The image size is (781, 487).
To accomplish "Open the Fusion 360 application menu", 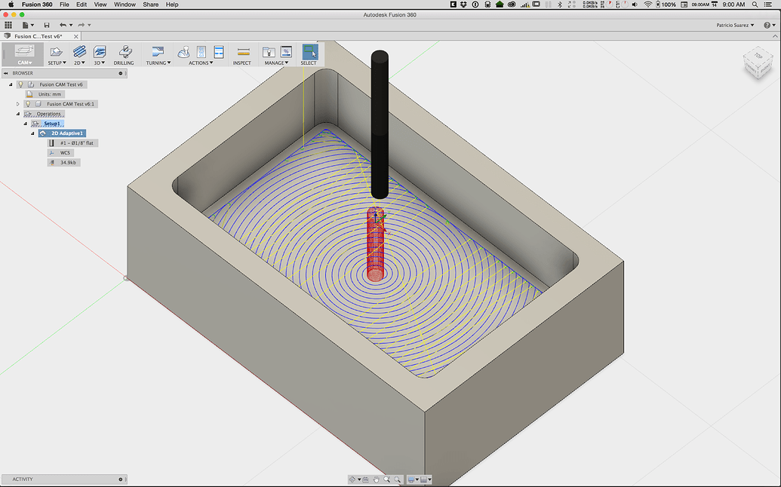I will 37,5.
